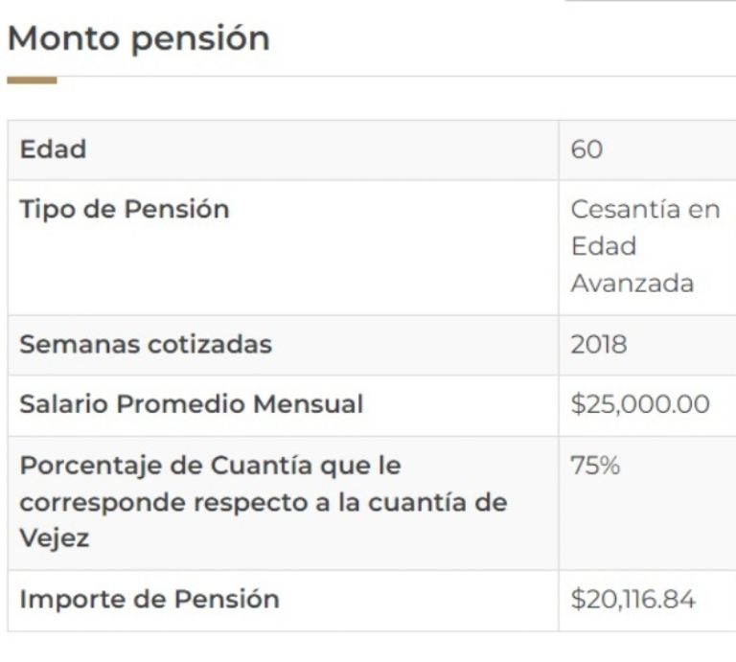Click the "Monto pensión" heading

[x=138, y=38]
